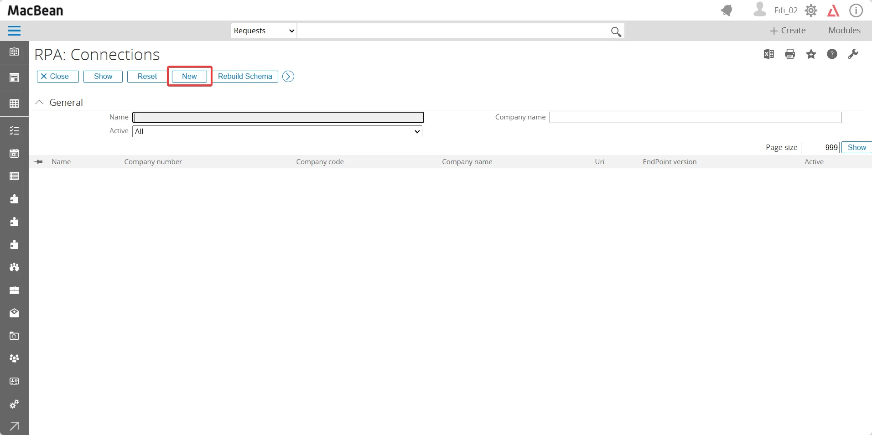Click the search magnifier icon
Image resolution: width=872 pixels, height=435 pixels.
pyautogui.click(x=616, y=31)
